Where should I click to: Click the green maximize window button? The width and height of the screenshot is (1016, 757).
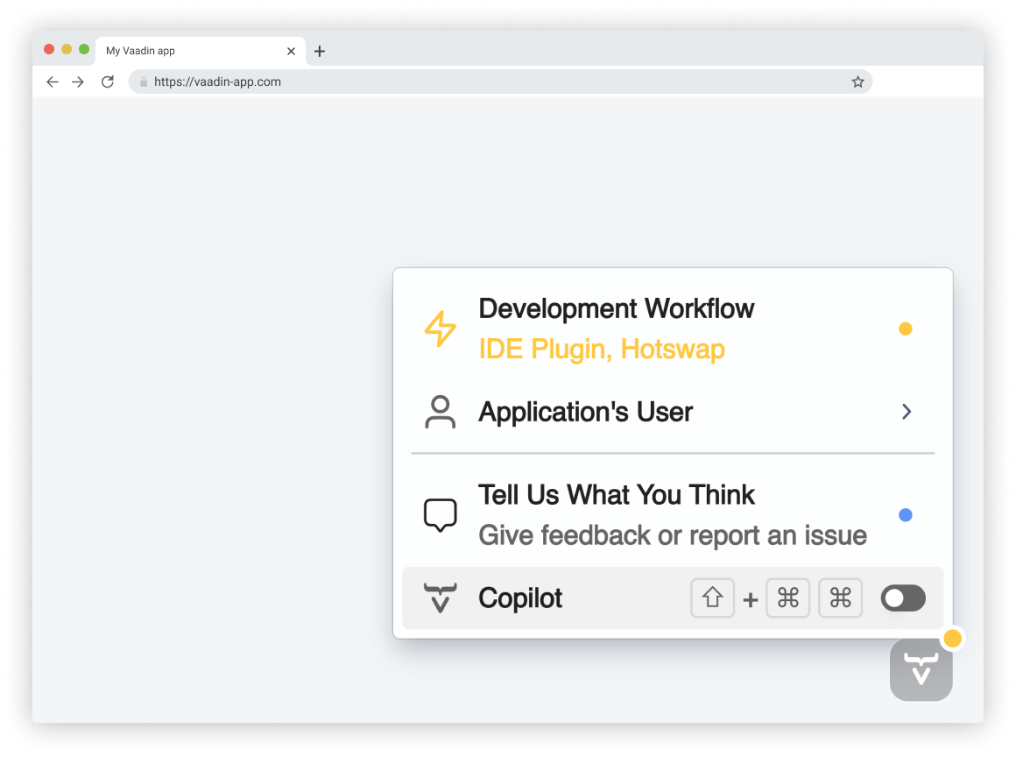pos(83,49)
